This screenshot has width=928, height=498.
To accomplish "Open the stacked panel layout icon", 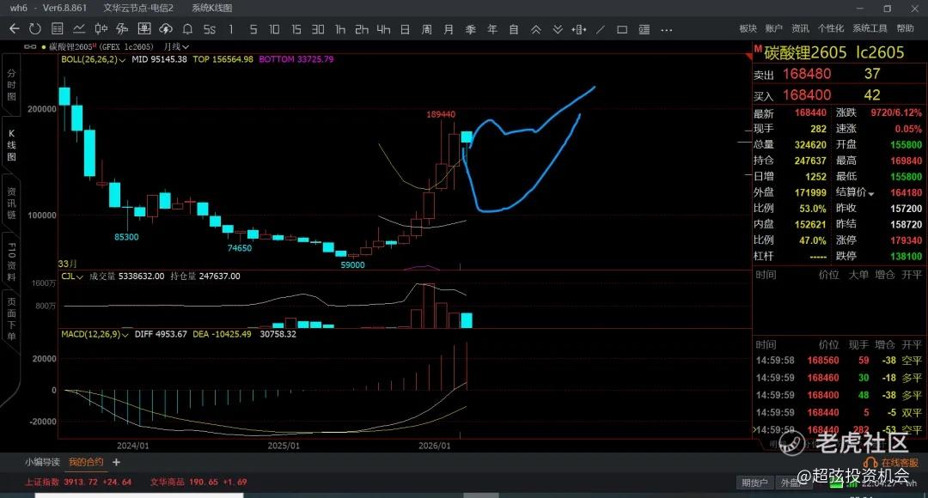I will (644, 29).
